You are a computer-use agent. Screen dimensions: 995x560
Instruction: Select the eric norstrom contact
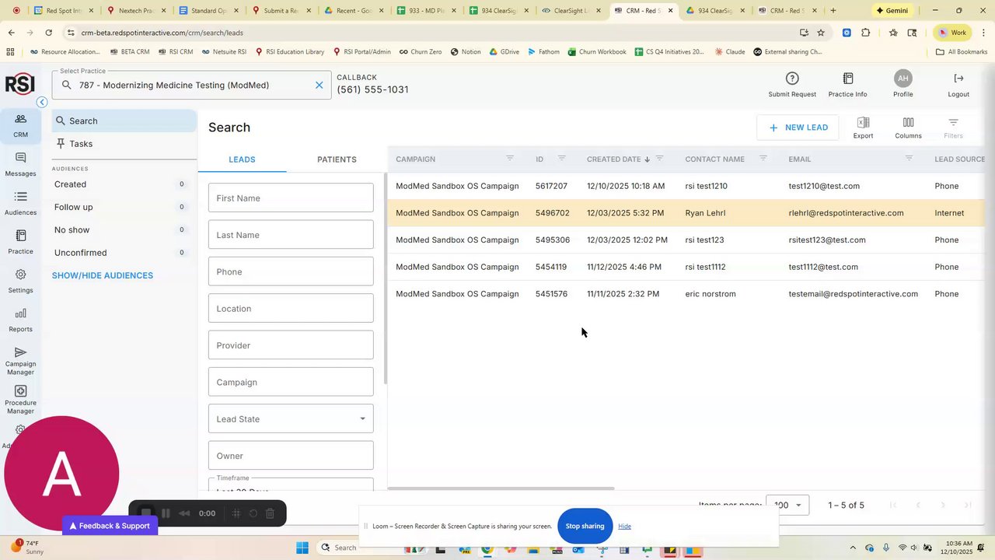point(710,294)
